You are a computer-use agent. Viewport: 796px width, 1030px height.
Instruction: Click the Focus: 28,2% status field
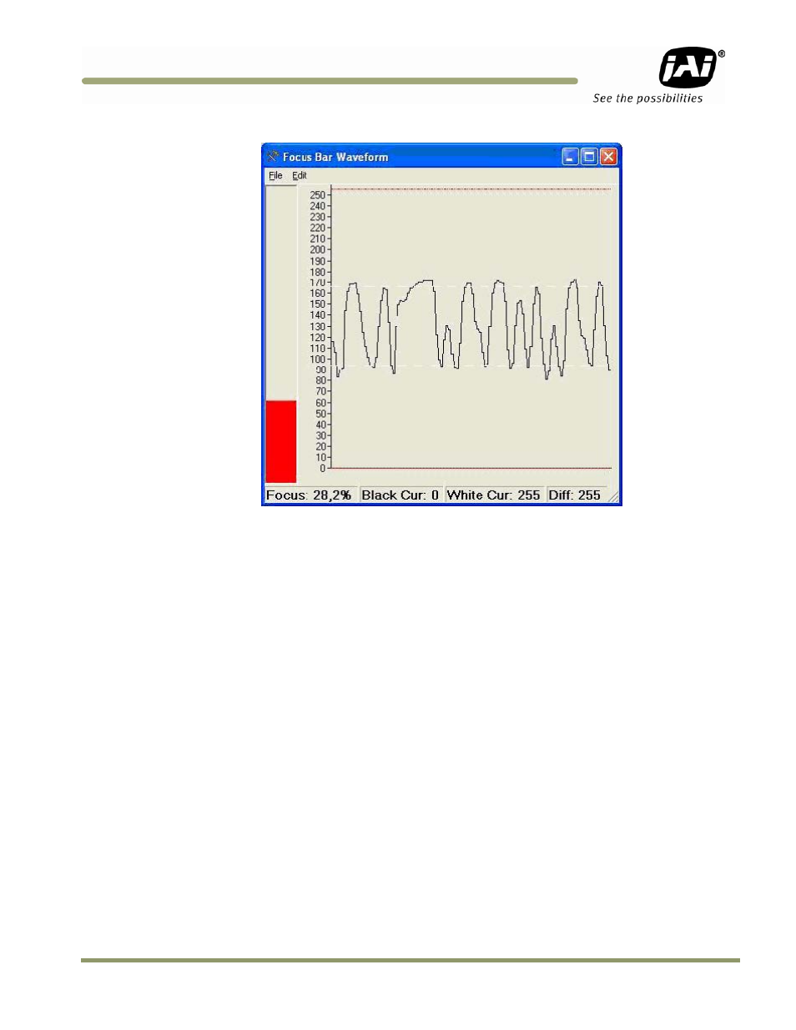pyautogui.click(x=310, y=495)
